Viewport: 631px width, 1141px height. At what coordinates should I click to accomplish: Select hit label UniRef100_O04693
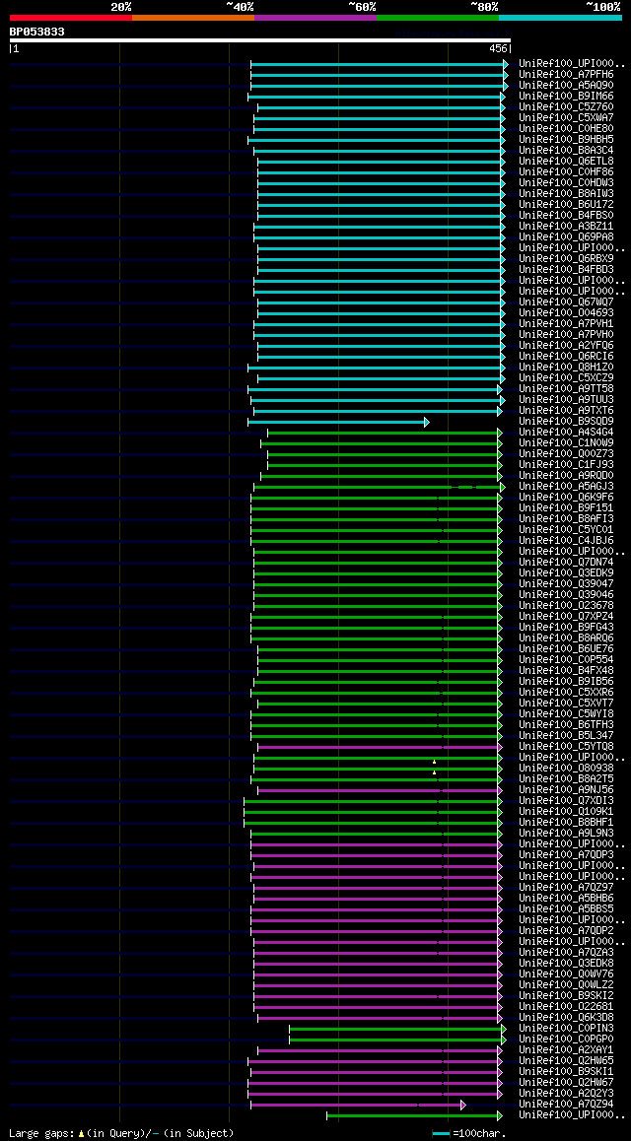566,313
